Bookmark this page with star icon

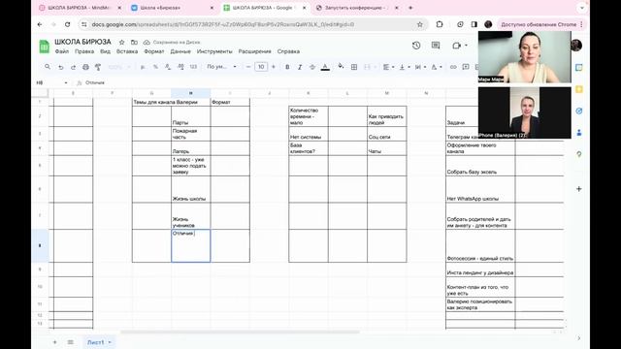coord(420,24)
